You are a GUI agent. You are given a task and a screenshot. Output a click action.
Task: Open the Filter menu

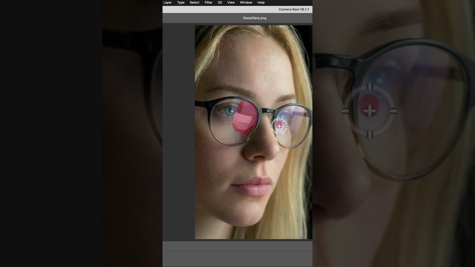point(209,3)
